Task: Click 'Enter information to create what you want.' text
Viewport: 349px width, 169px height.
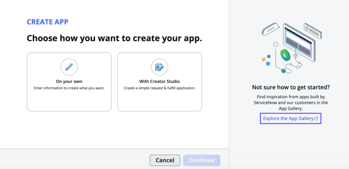Action: pyautogui.click(x=69, y=88)
